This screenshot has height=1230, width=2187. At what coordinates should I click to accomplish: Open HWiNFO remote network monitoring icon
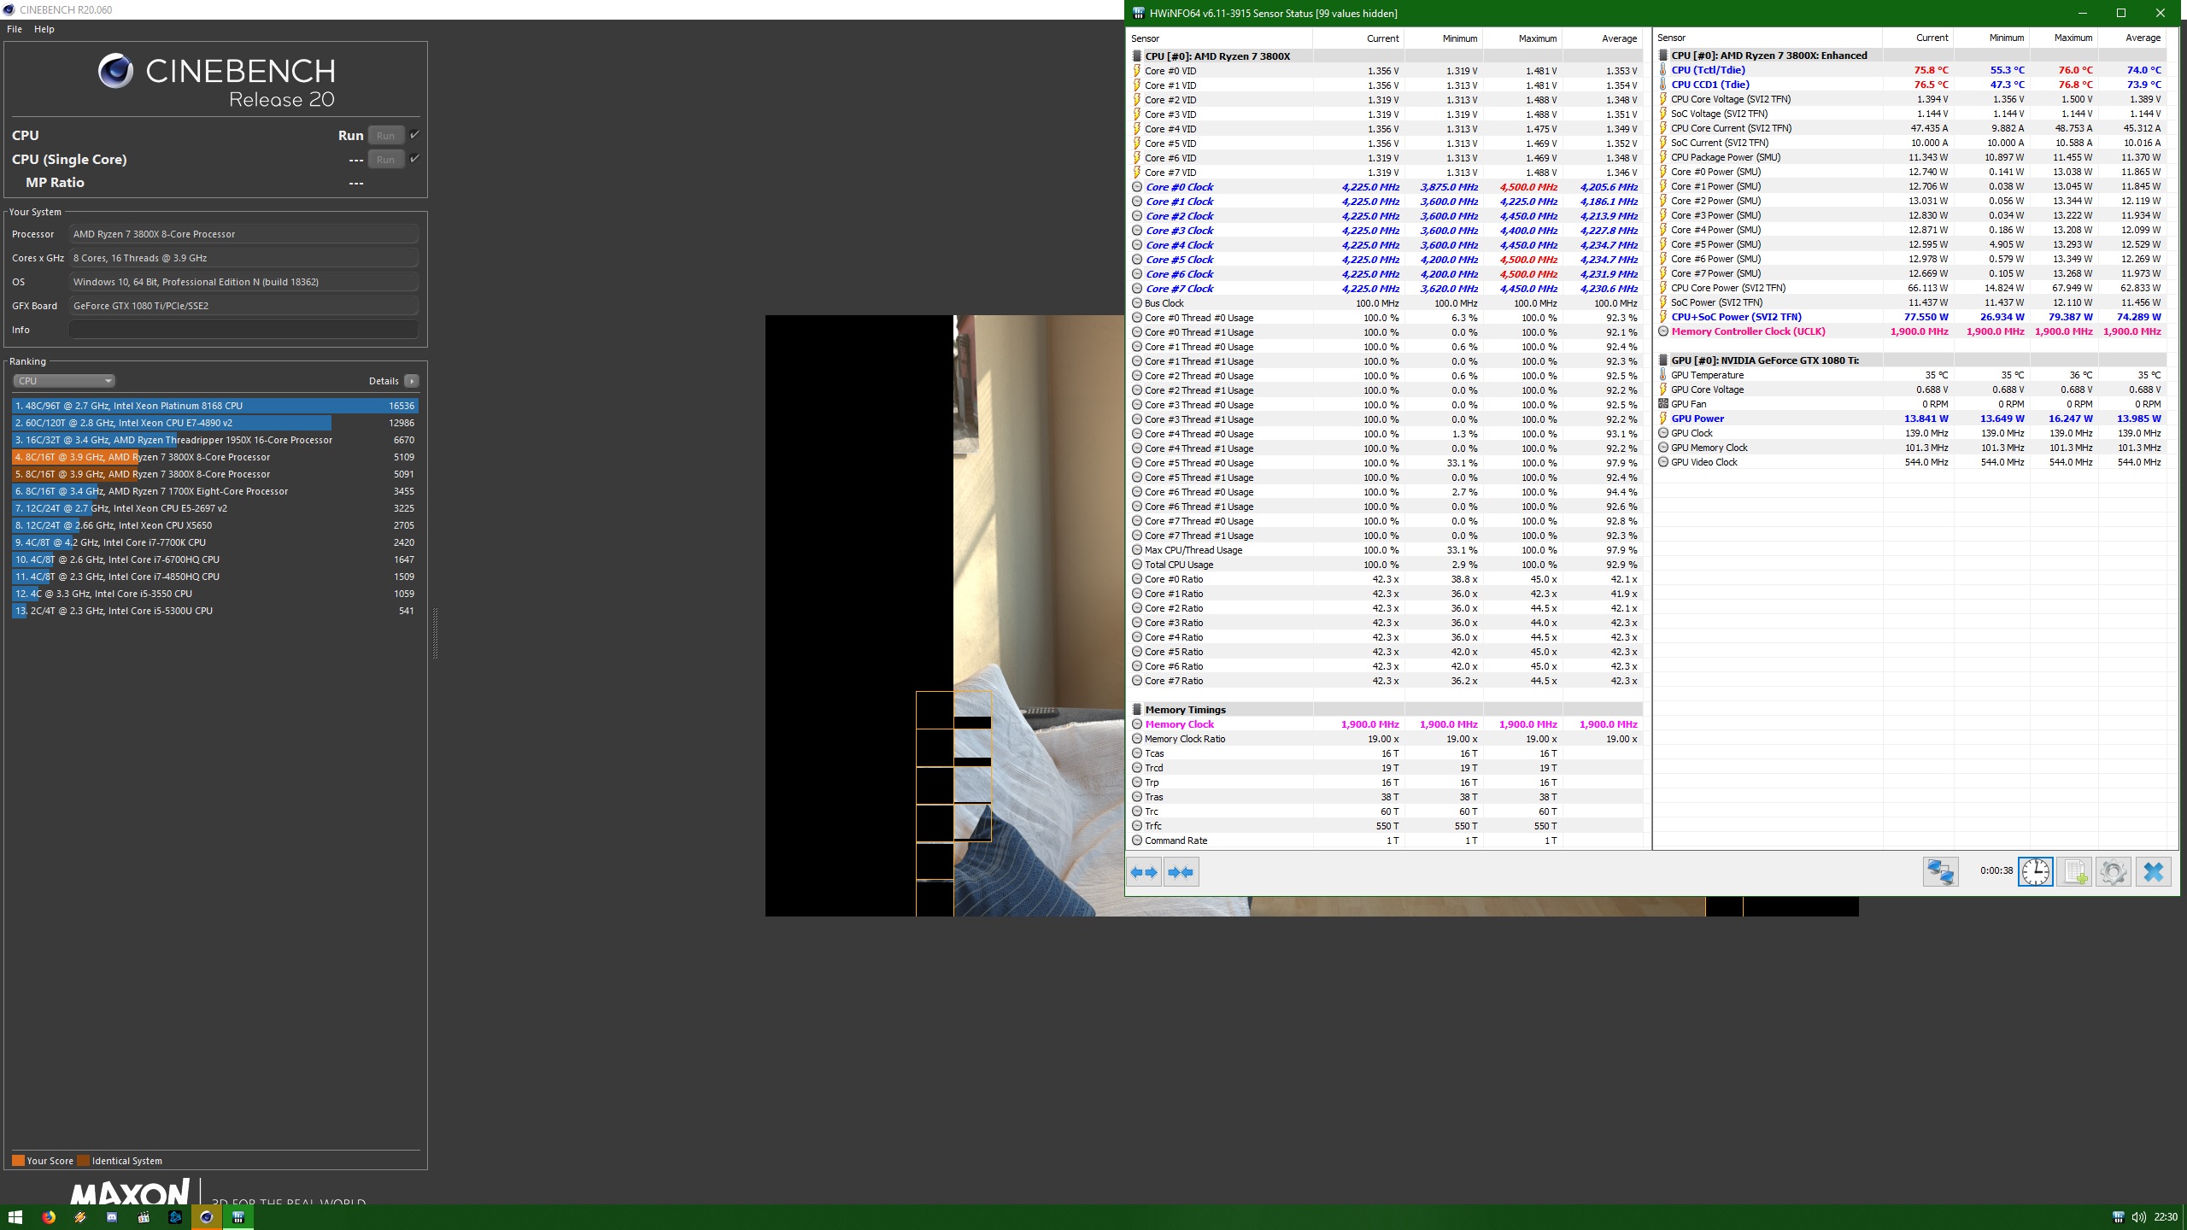[x=1940, y=872]
